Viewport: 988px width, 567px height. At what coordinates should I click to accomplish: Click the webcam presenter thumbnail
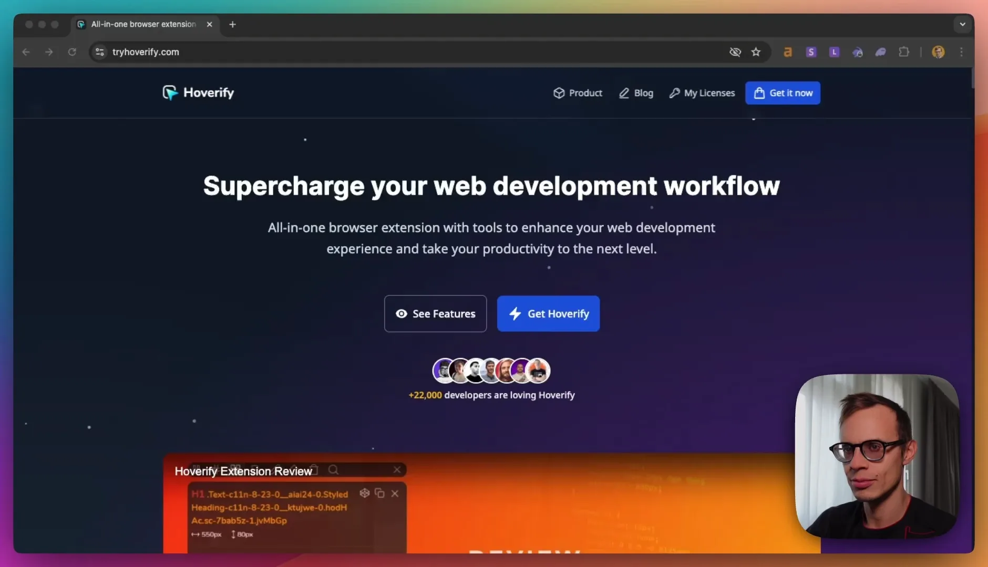[877, 456]
